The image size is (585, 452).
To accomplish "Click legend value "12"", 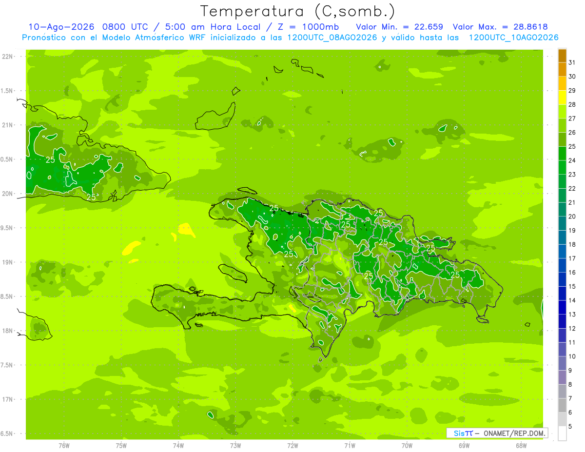I will click(x=572, y=329).
